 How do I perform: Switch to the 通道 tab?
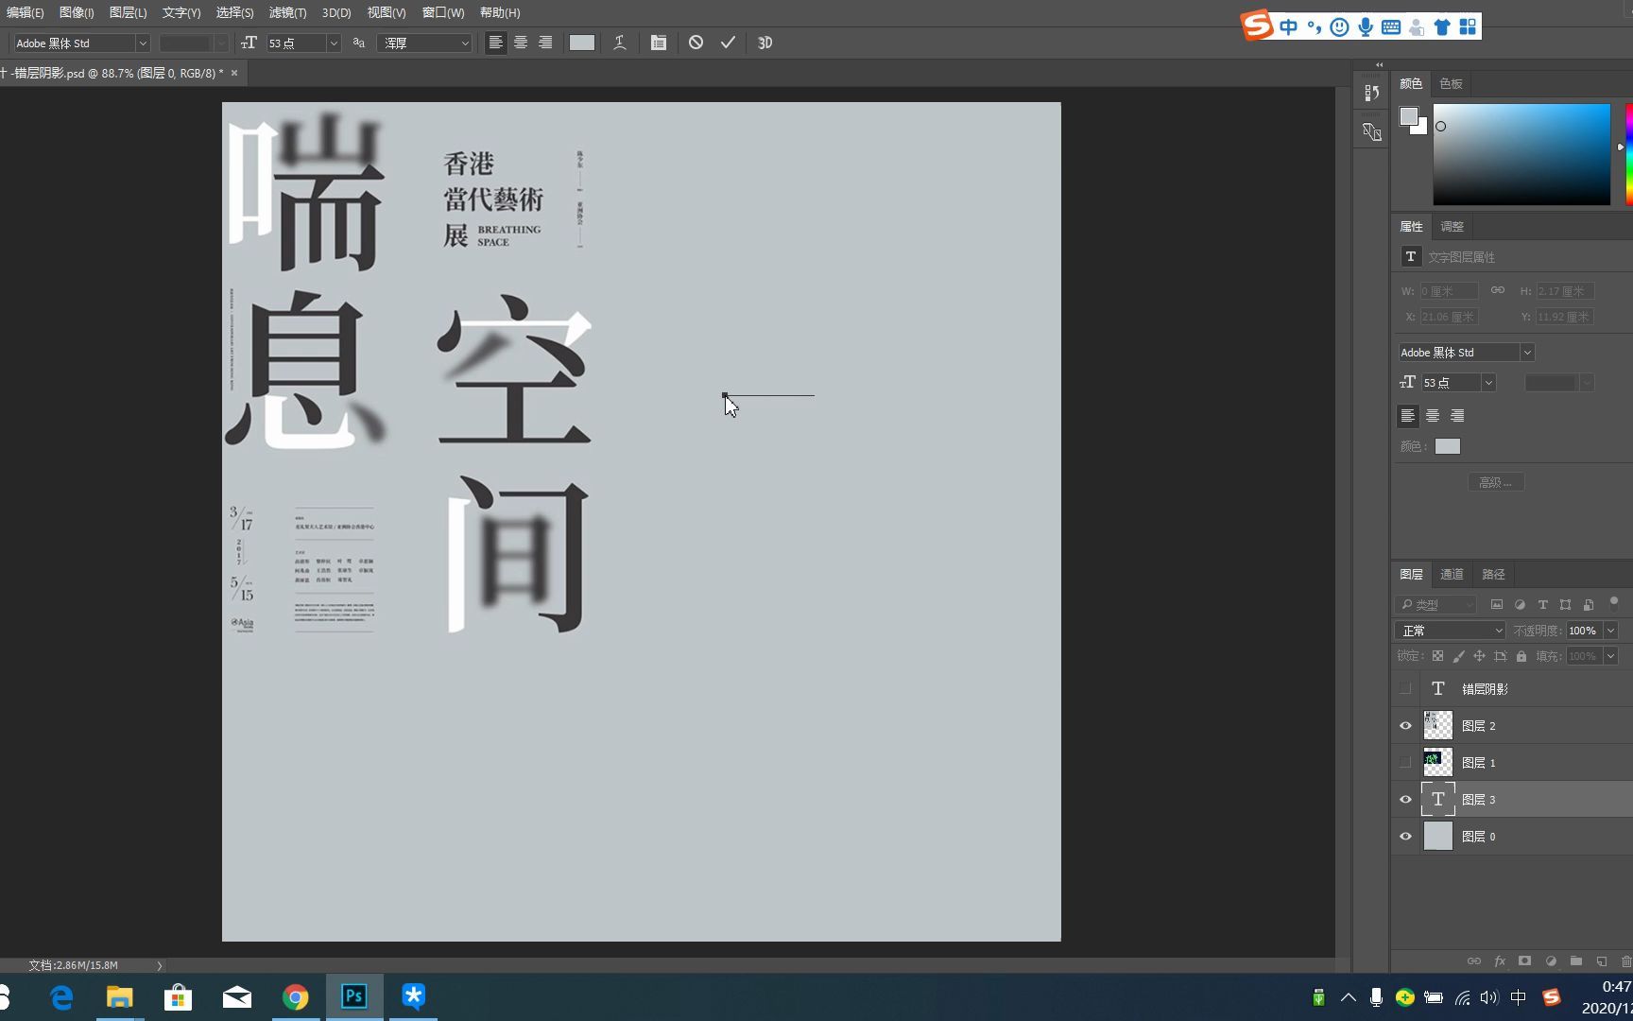[x=1452, y=574]
